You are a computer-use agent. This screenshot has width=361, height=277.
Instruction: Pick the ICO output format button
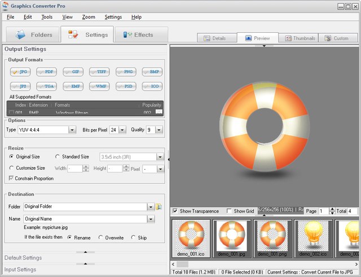153,86
